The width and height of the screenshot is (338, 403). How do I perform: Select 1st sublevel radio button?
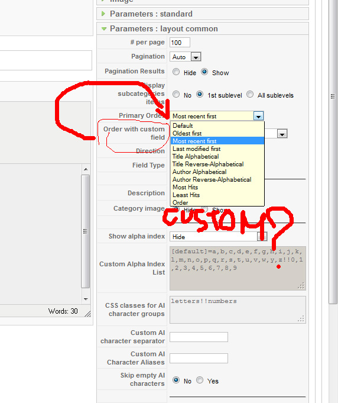[200, 94]
